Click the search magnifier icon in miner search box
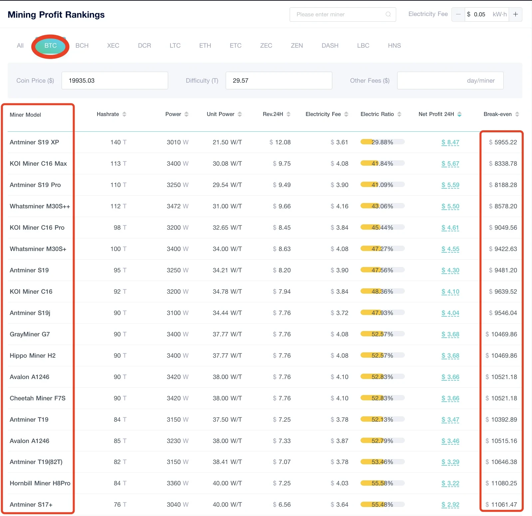Image resolution: width=532 pixels, height=516 pixels. tap(388, 14)
